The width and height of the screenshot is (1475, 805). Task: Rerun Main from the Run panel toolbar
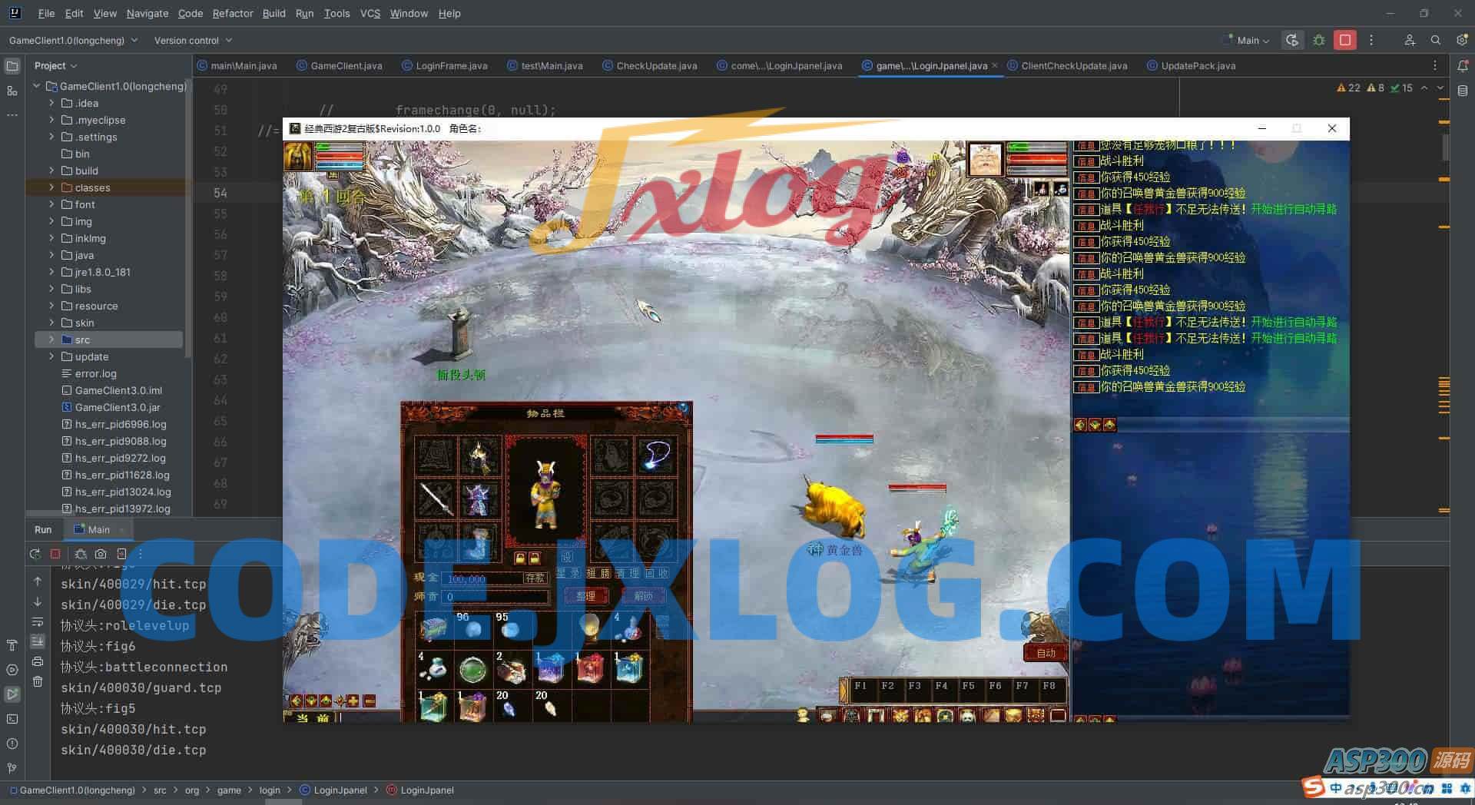pyautogui.click(x=35, y=554)
